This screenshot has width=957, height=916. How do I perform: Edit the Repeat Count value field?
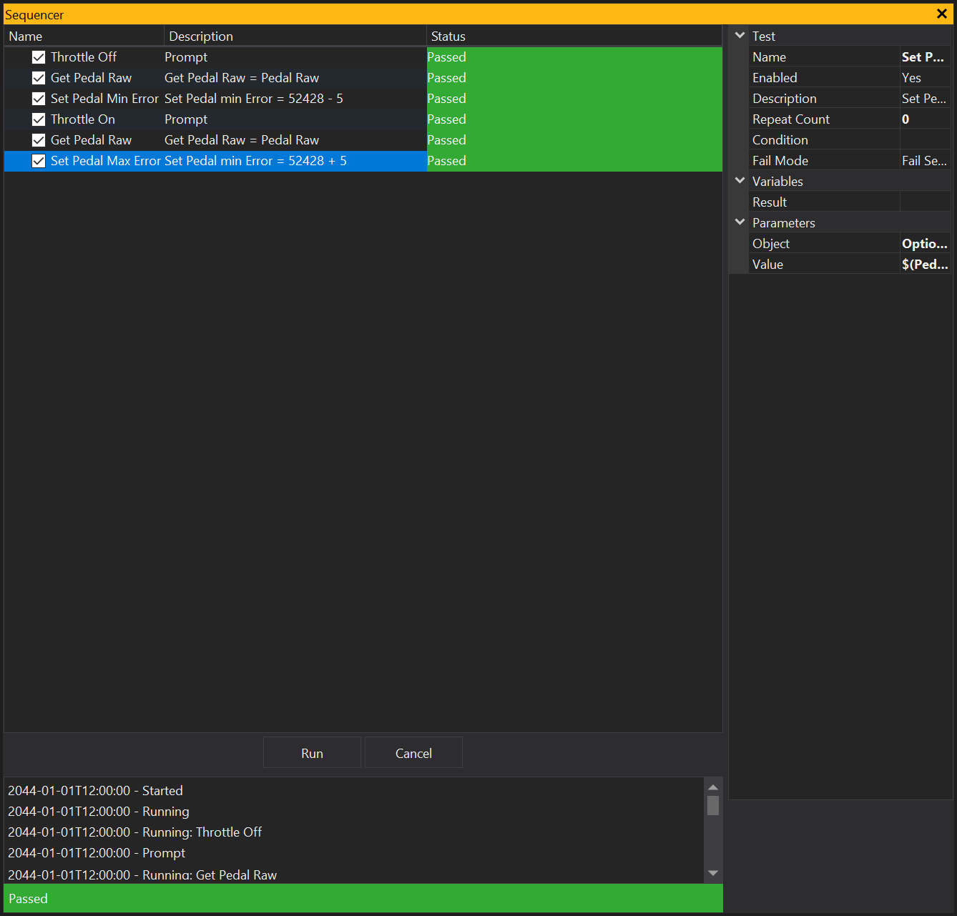[924, 119]
